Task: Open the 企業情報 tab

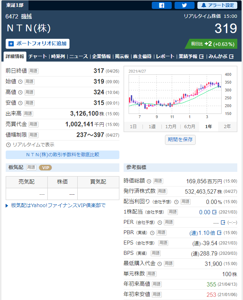Action: tap(101, 57)
